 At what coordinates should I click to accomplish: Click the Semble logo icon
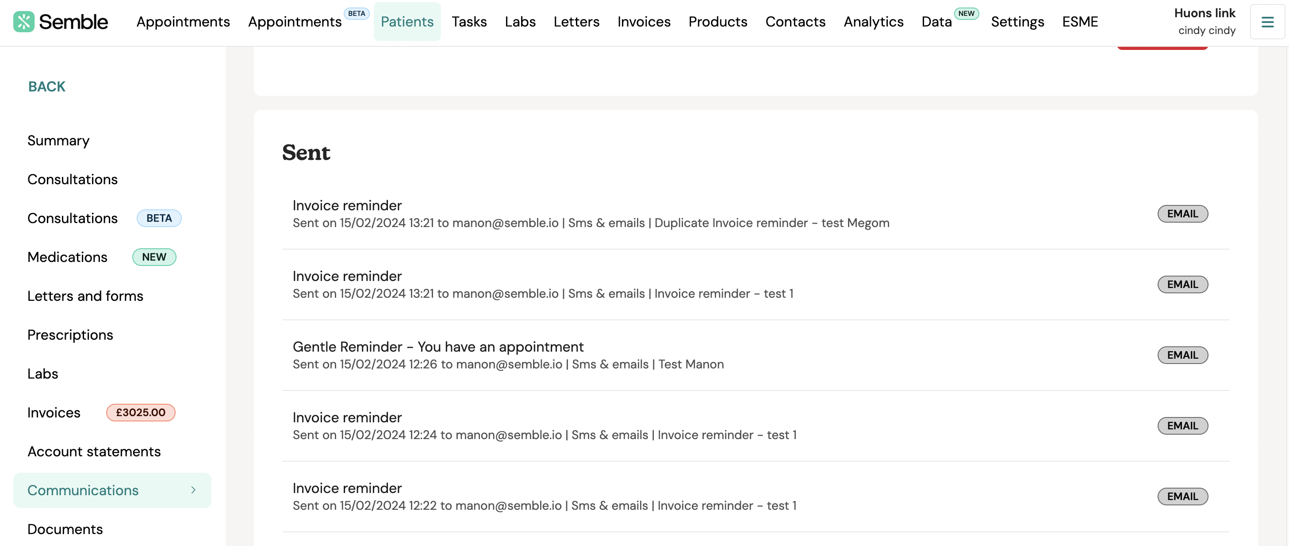(23, 22)
